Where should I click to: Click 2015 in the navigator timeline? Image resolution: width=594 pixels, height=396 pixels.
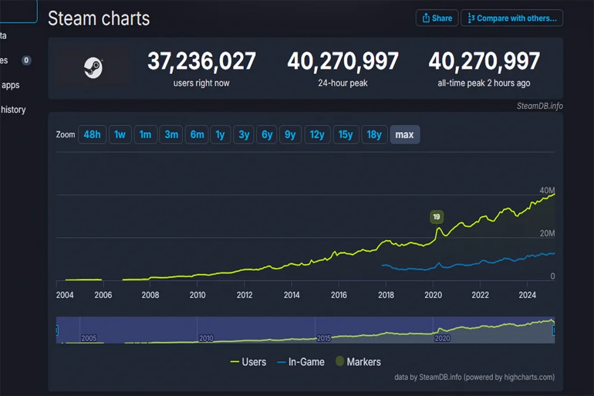point(324,338)
